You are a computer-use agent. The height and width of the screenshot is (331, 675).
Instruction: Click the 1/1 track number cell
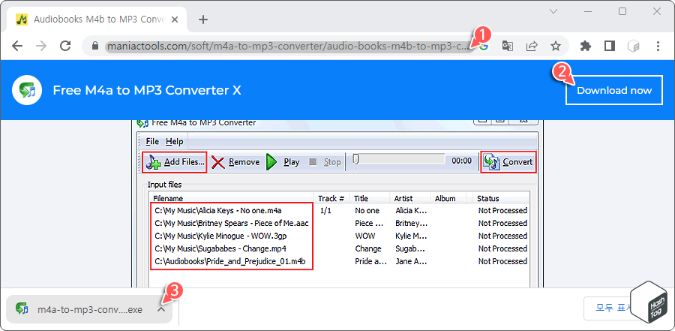[x=325, y=211]
